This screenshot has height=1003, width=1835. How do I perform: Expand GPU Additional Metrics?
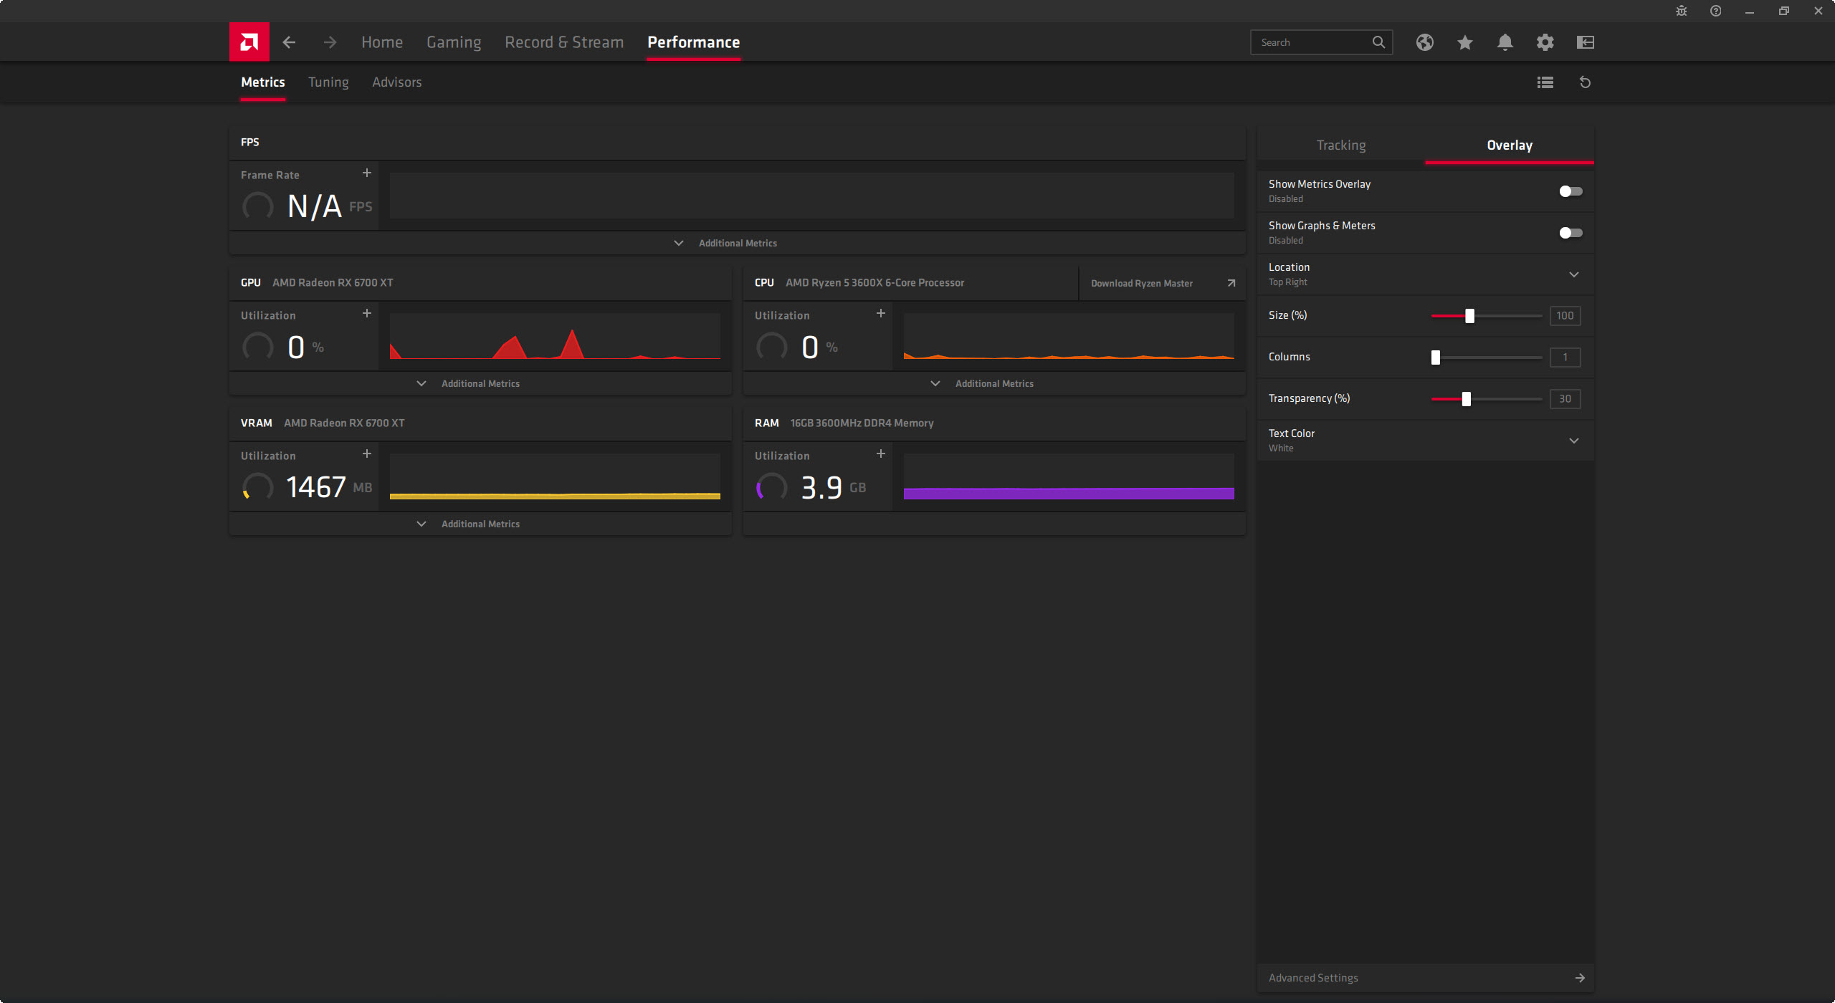coord(480,384)
